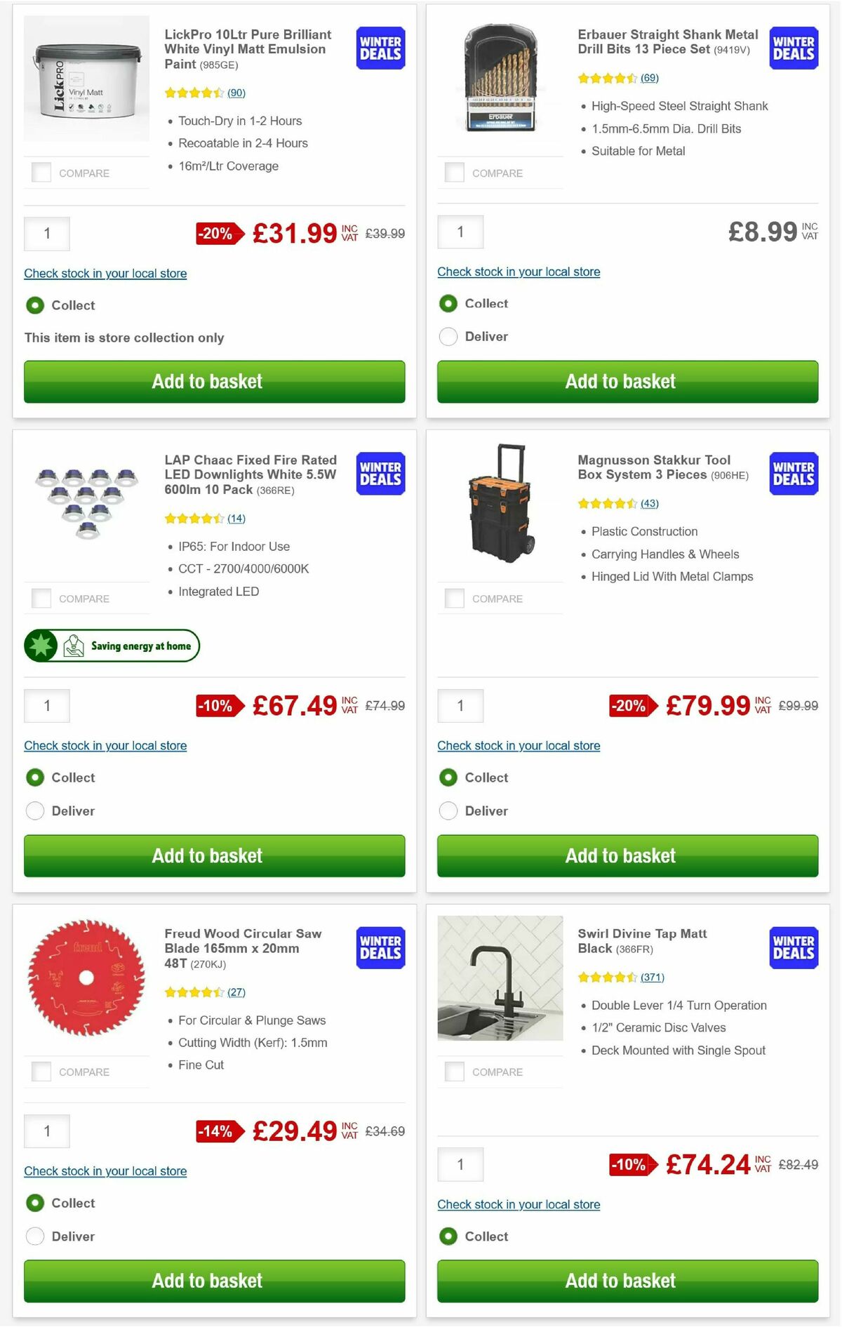Image resolution: width=842 pixels, height=1327 pixels.
Task: Tick the Compare checkbox for LickPro paint
Action: (x=41, y=171)
